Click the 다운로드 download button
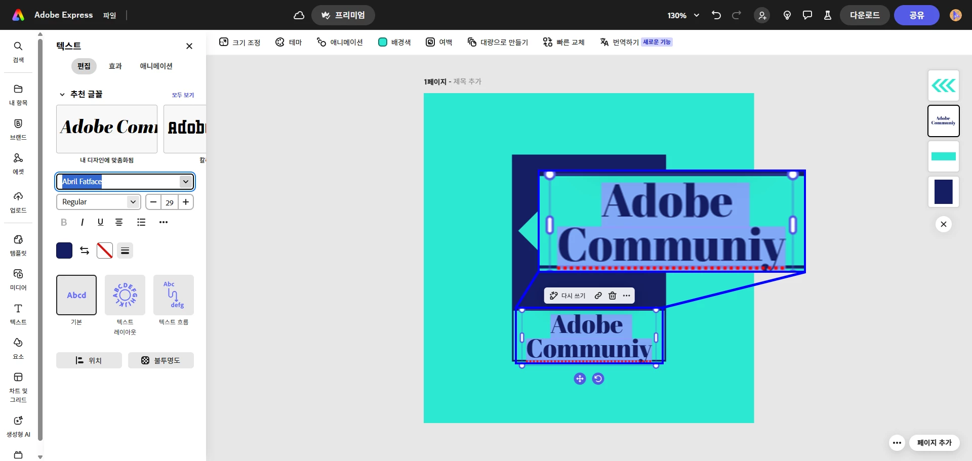The width and height of the screenshot is (972, 461). click(865, 15)
